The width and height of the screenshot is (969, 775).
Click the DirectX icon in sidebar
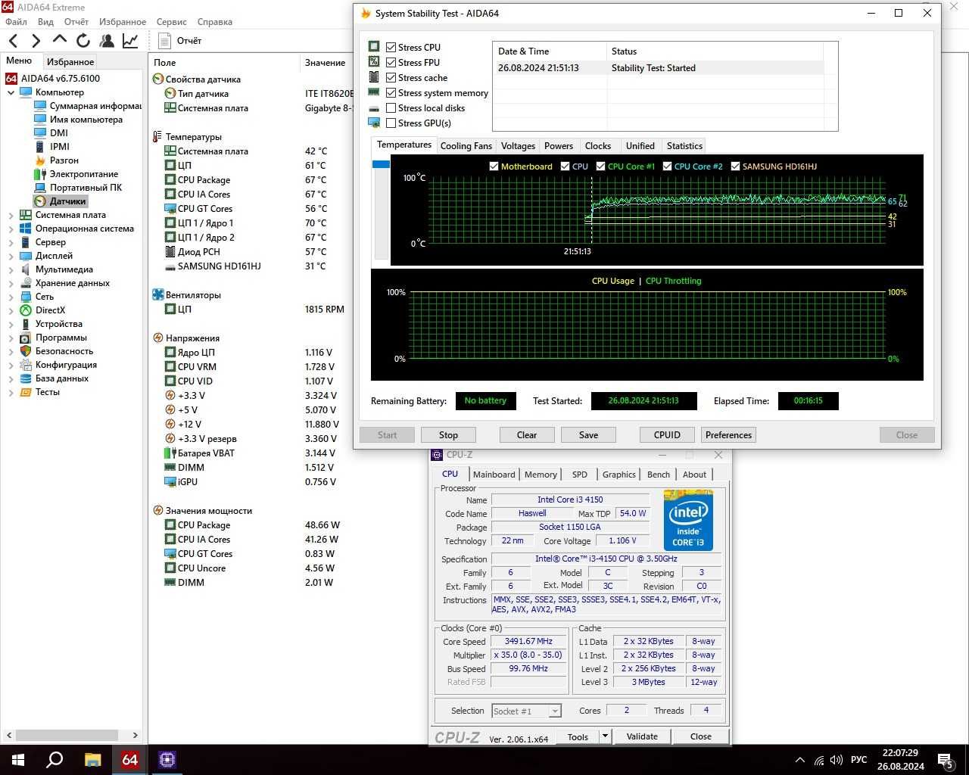click(x=26, y=310)
